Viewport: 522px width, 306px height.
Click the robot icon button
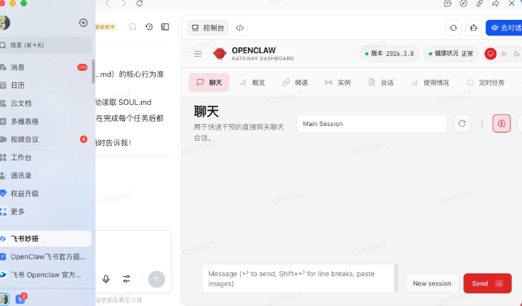[473, 28]
